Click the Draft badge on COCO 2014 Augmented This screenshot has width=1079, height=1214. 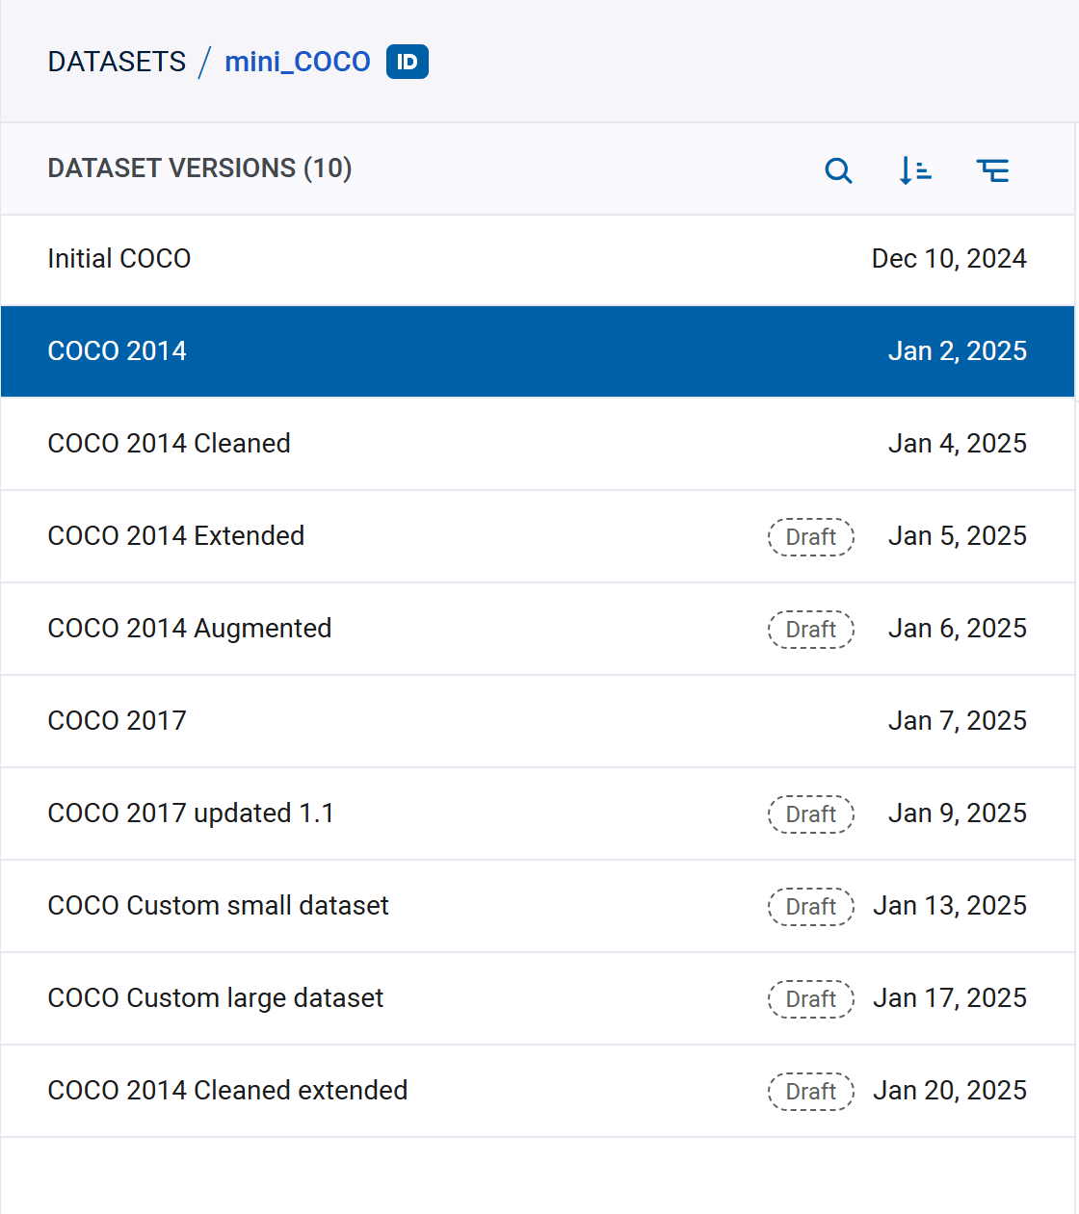(x=810, y=630)
